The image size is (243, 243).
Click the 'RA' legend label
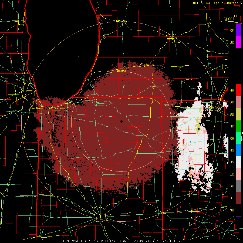click(x=232, y=139)
